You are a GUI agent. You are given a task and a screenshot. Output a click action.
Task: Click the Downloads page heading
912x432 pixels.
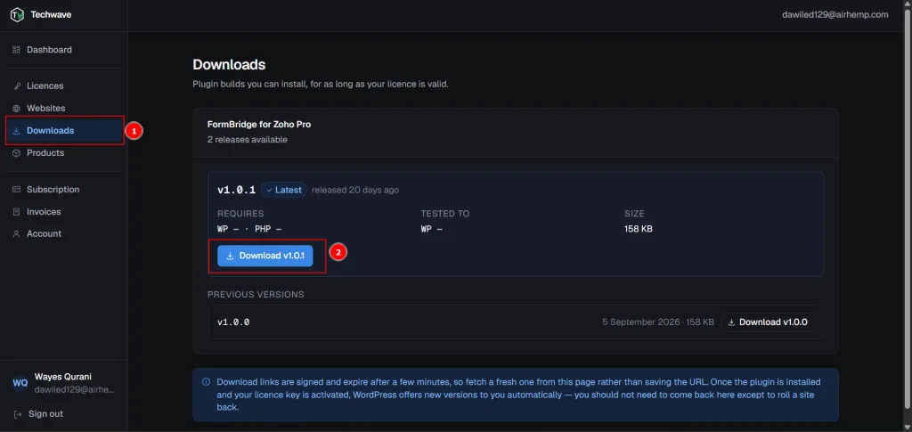coord(229,64)
